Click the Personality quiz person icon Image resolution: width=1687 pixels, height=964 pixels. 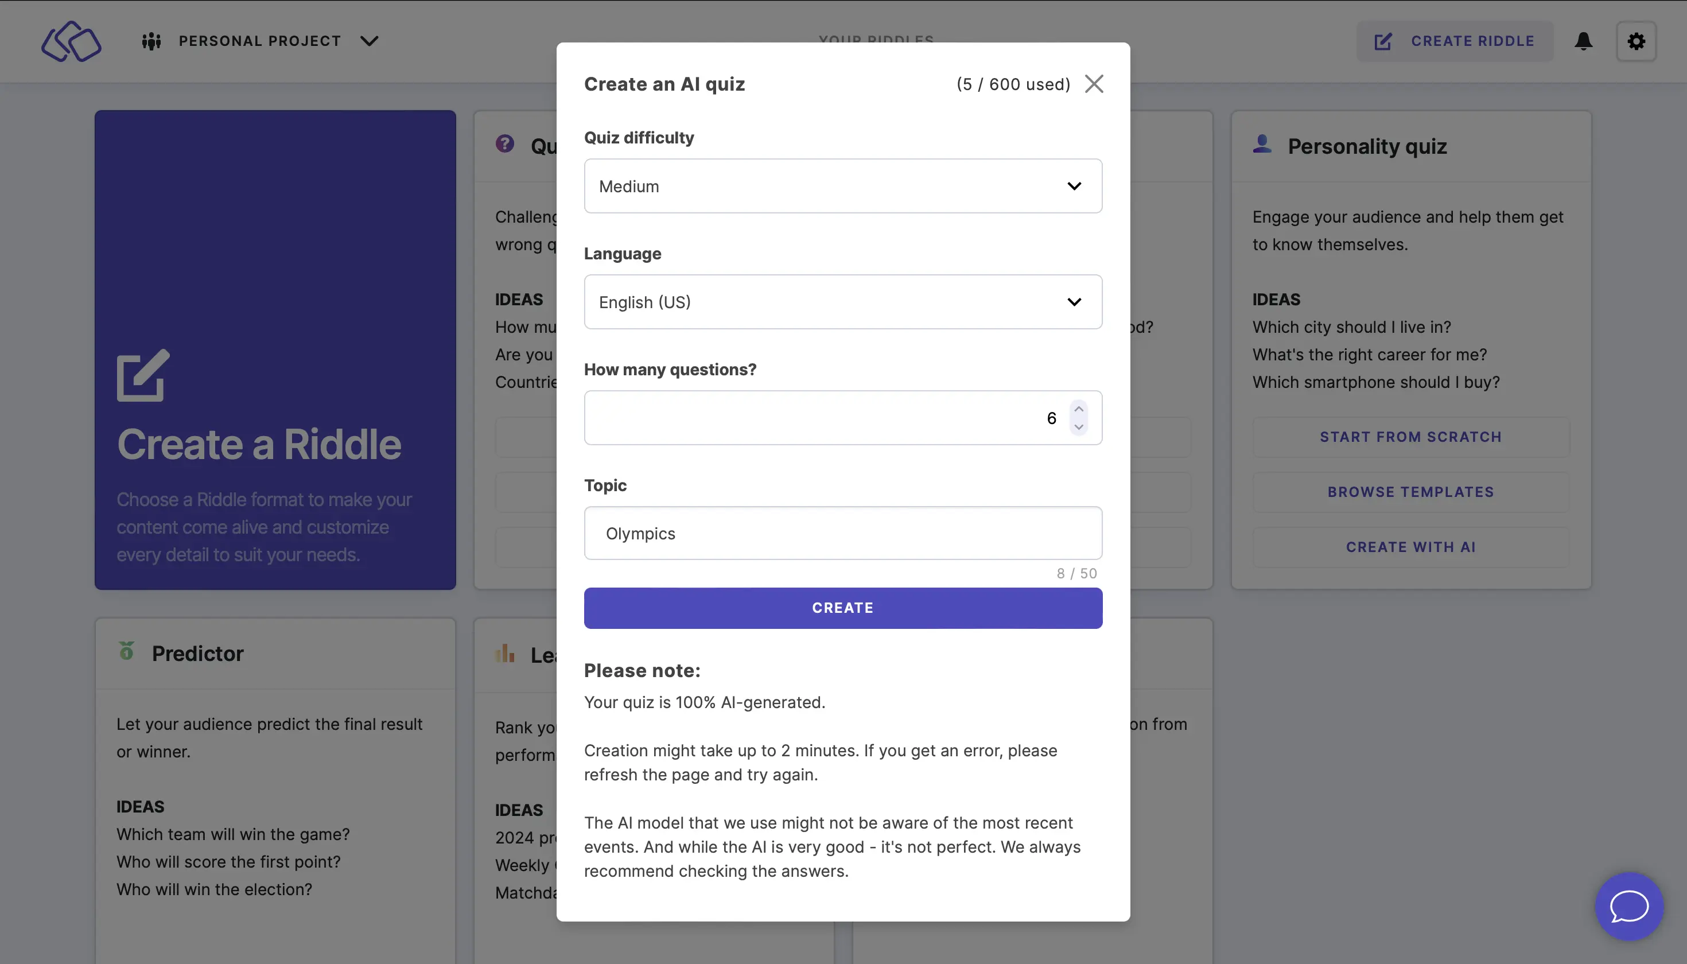coord(1262,143)
